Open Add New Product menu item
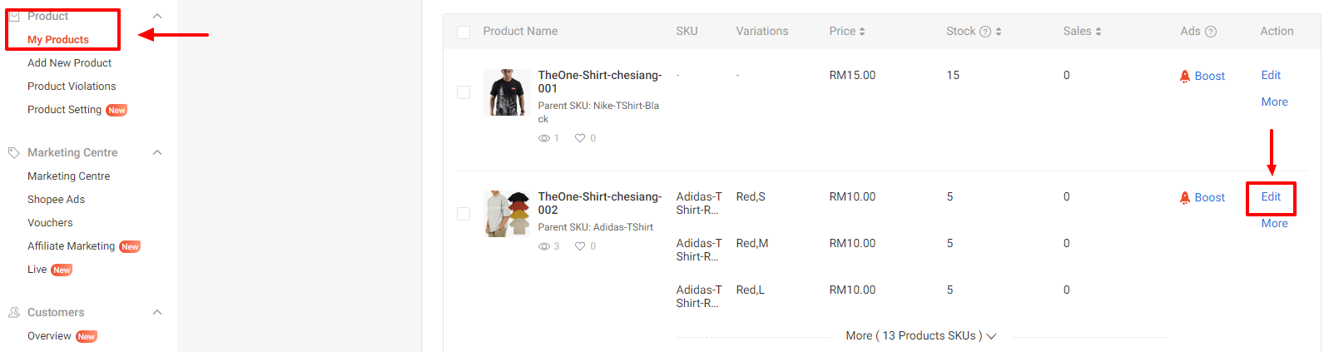1324x352 pixels. pyautogui.click(x=69, y=63)
